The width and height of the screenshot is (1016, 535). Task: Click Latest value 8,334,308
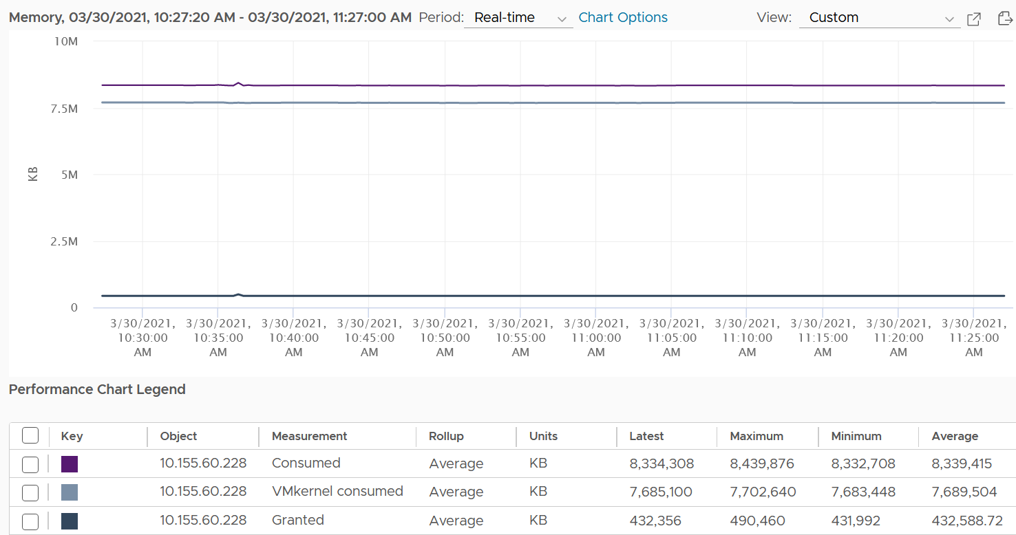click(662, 463)
